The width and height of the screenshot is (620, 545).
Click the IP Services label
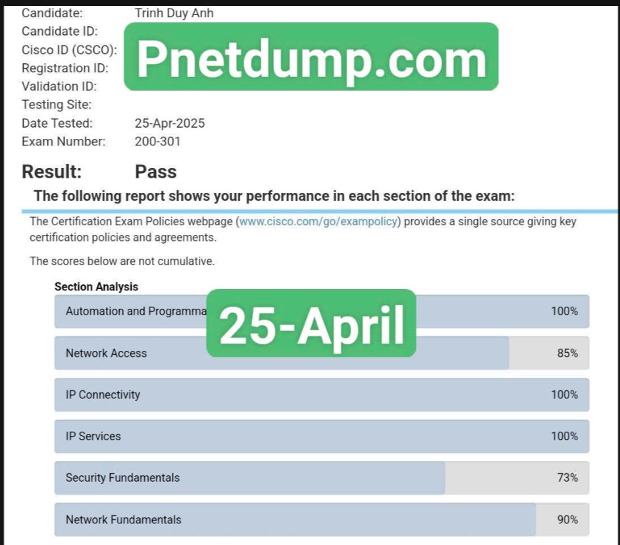click(x=93, y=436)
